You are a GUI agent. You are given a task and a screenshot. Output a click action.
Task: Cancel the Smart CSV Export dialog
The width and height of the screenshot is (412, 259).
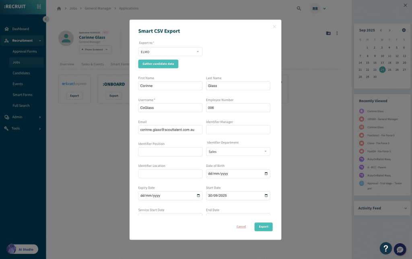coord(241,226)
